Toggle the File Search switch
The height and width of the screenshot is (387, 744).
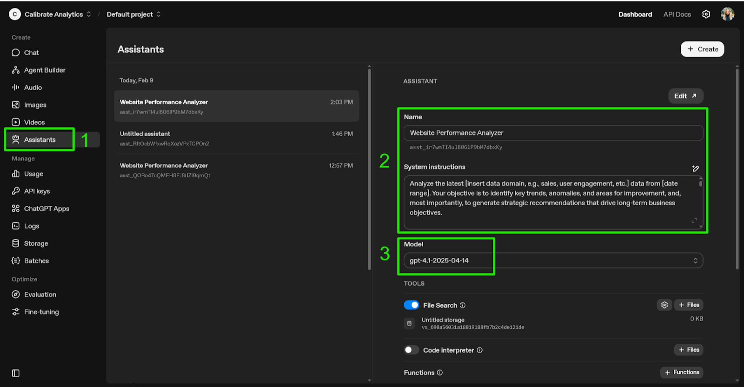[412, 305]
